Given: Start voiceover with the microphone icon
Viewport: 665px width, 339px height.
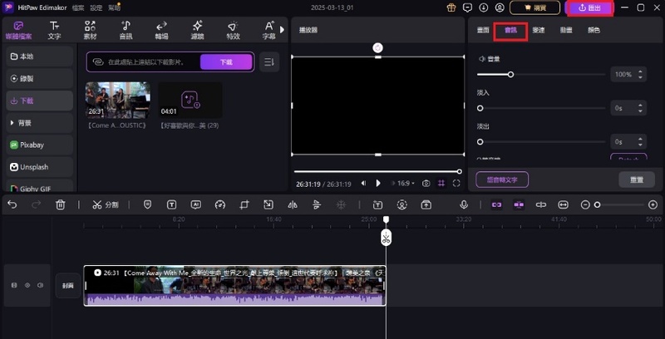Looking at the screenshot, I should tap(464, 205).
